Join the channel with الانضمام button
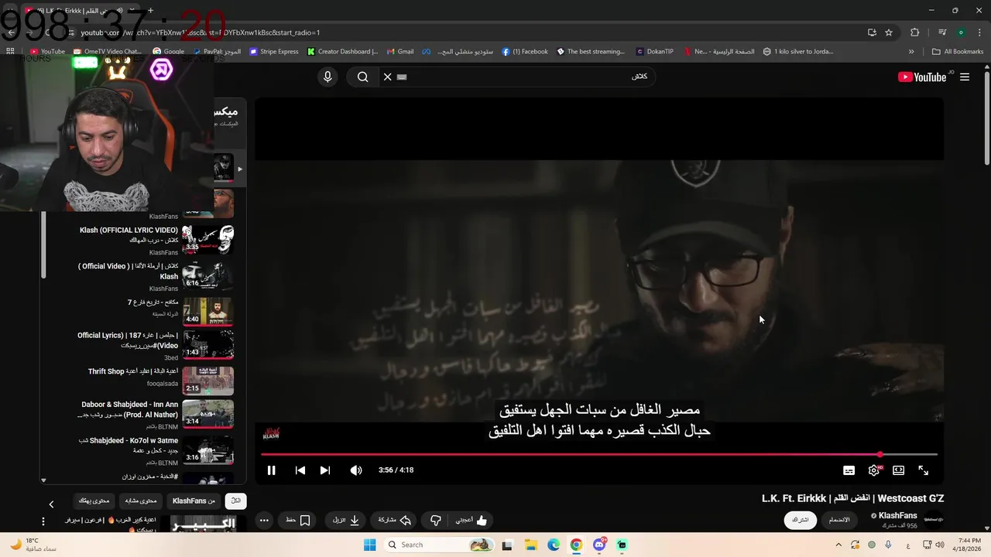The image size is (991, 557). pos(839,520)
